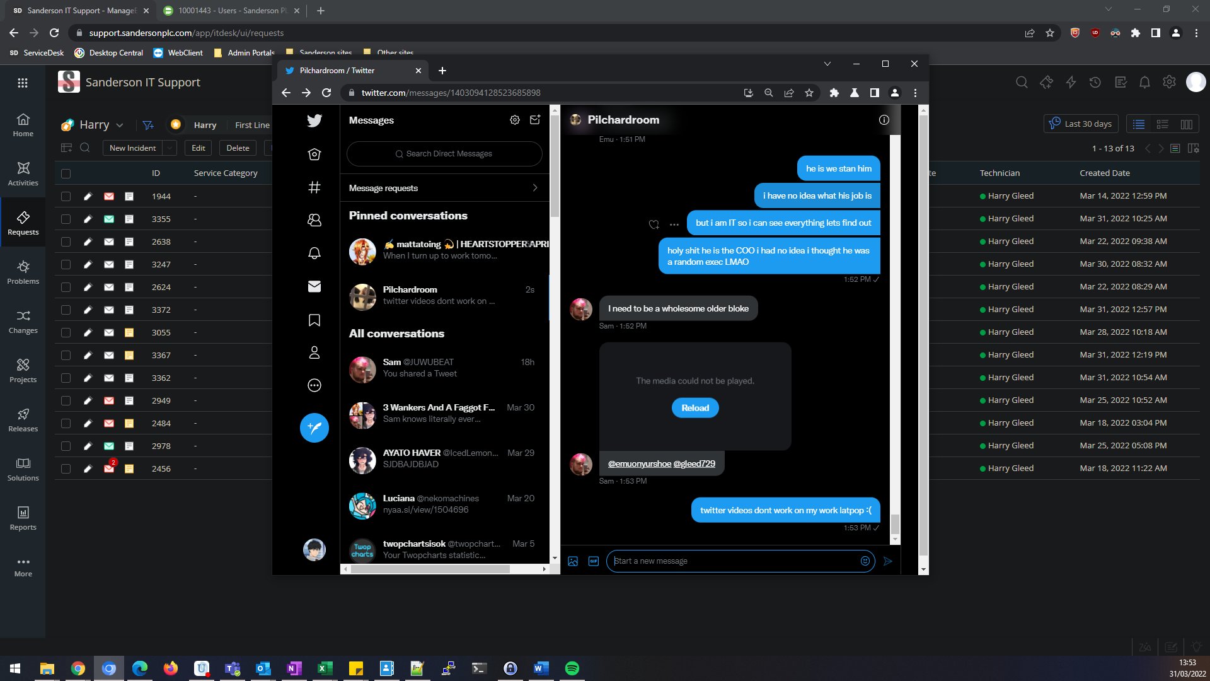Tick checkbox for request 2638
1210x681 pixels.
66,242
